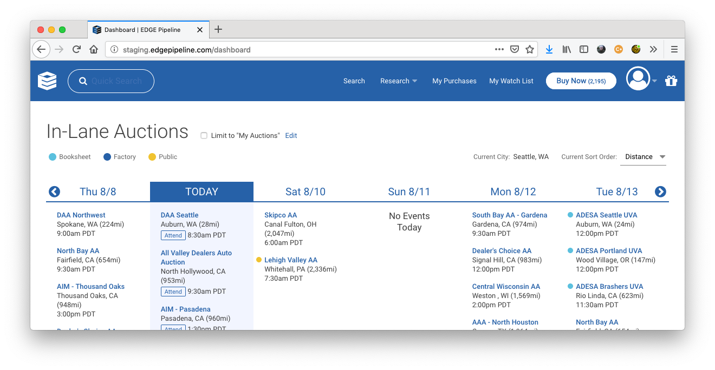The image size is (715, 370).
Task: Open North Bay AA on Thursday
Action: coord(78,251)
